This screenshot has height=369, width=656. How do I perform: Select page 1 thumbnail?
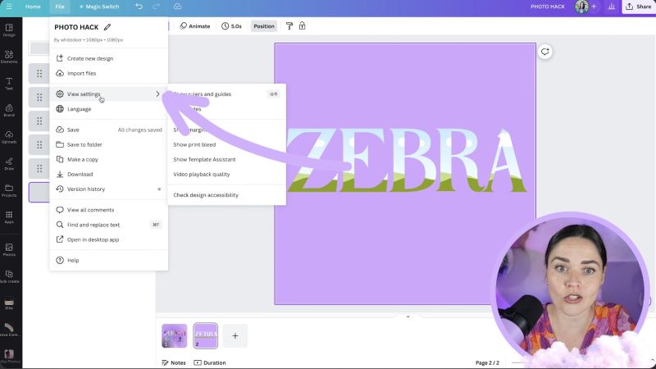tap(175, 335)
